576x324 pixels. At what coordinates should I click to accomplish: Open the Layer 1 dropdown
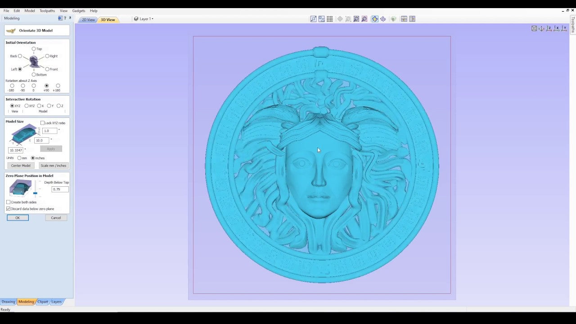pos(153,18)
